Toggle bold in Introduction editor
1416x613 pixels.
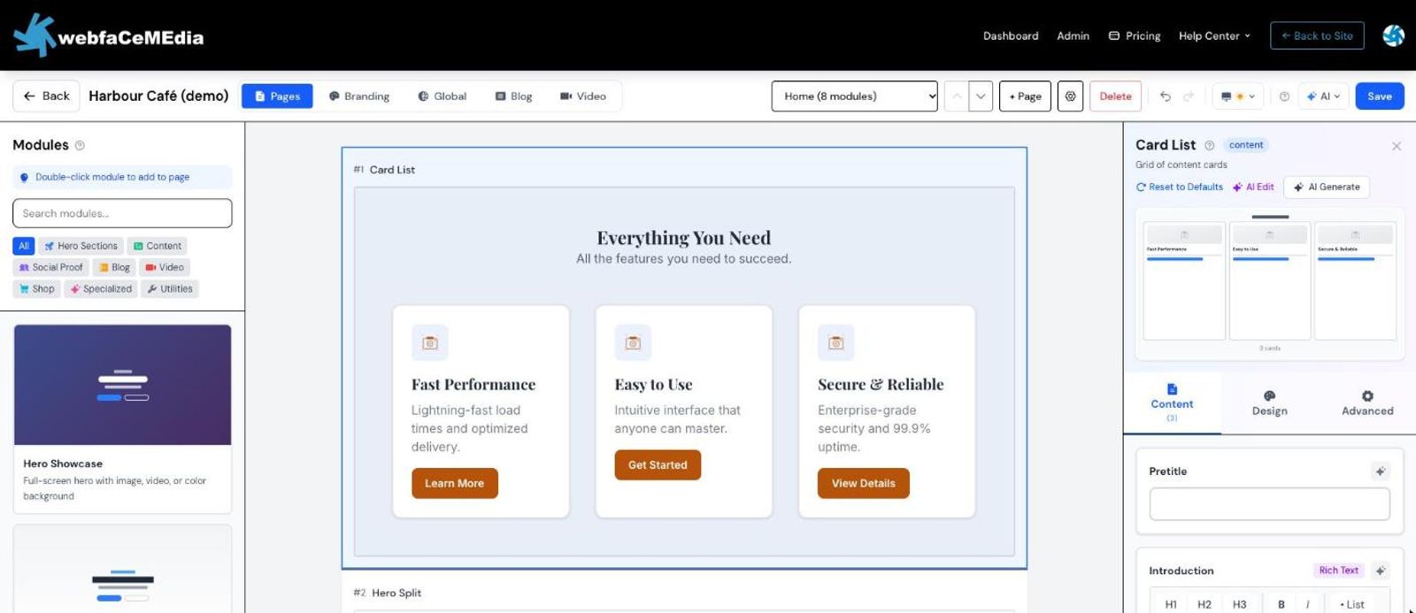tap(1281, 604)
